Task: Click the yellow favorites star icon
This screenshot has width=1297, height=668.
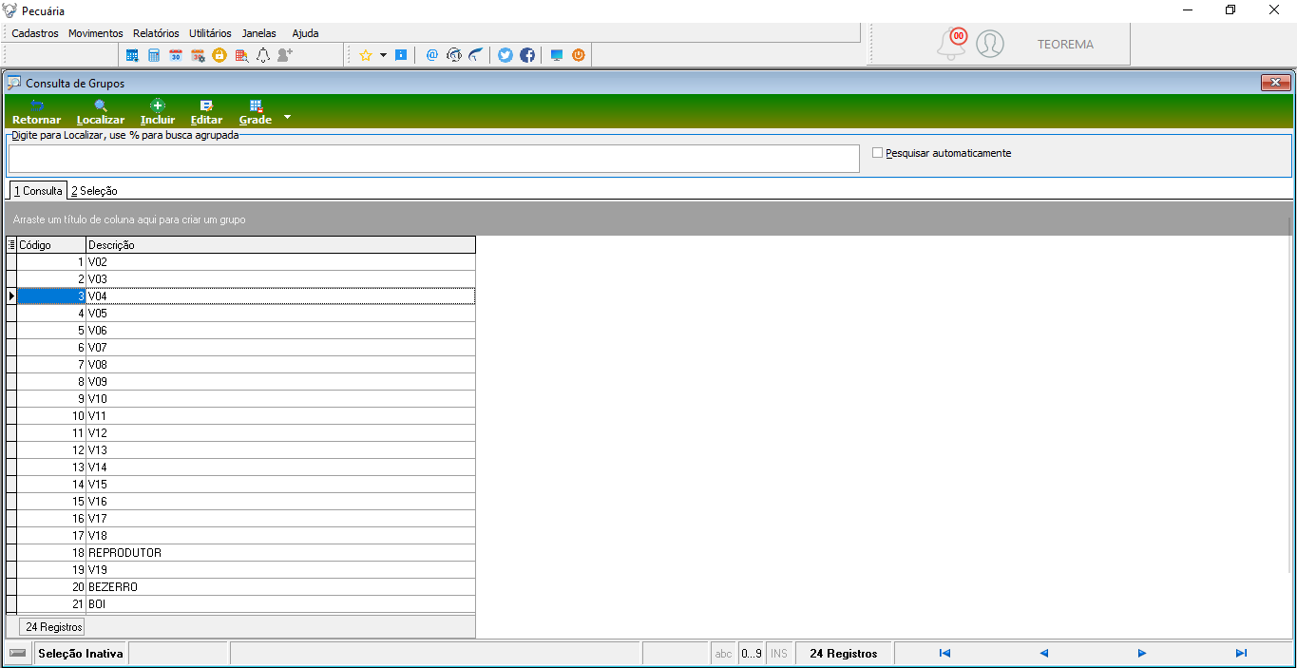Action: click(365, 55)
